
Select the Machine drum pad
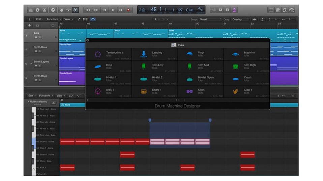[246, 54]
